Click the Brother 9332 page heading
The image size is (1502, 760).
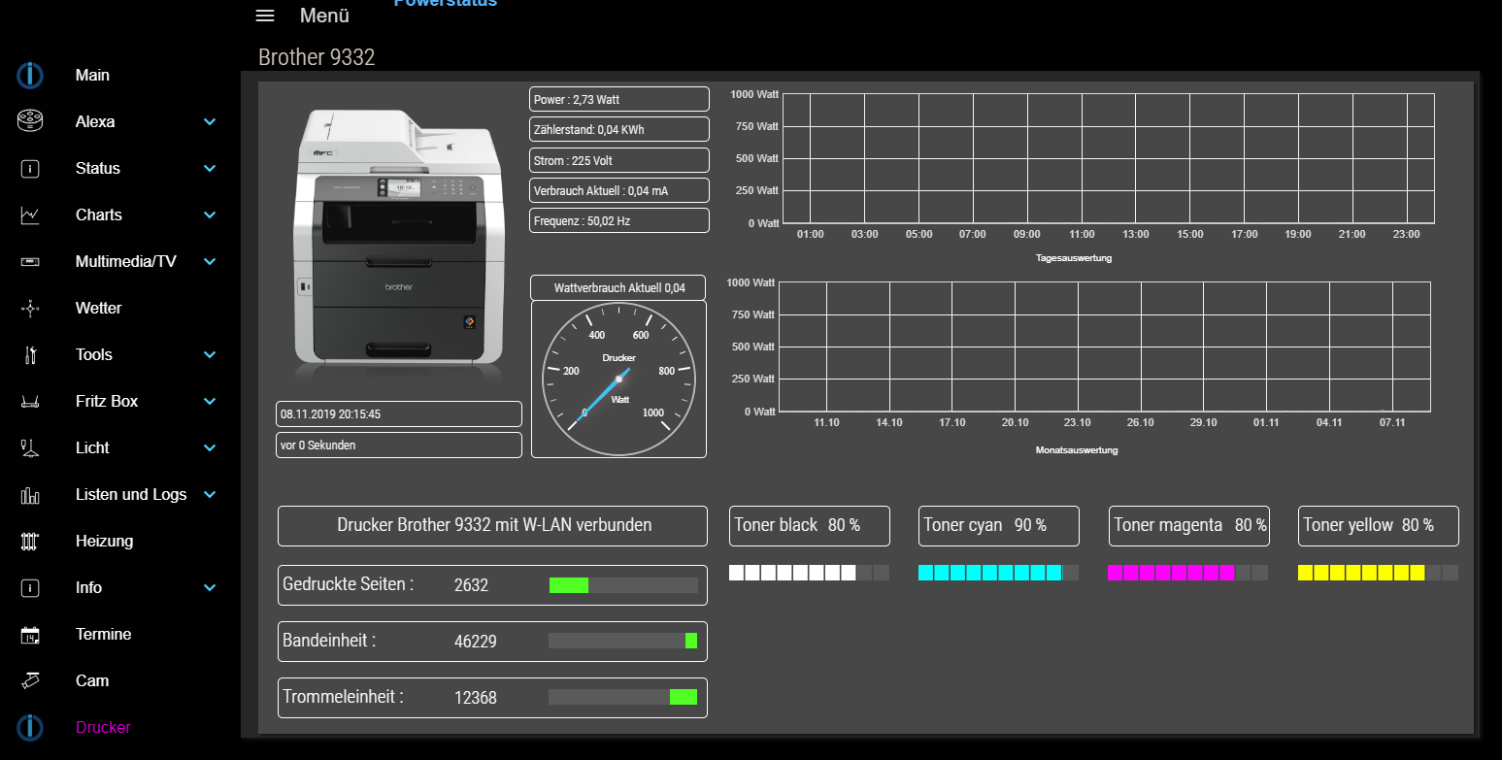click(x=317, y=57)
